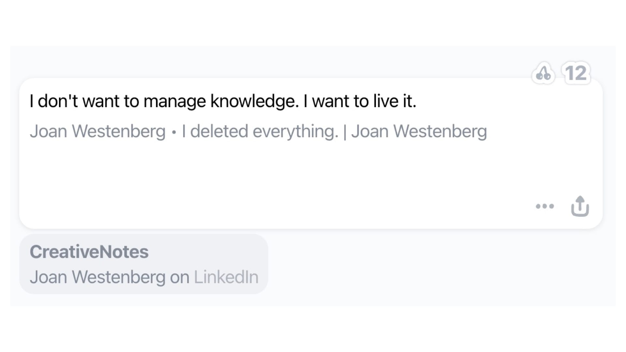The width and height of the screenshot is (626, 352).
Task: Click the bullet separator in the source line
Action: (174, 132)
